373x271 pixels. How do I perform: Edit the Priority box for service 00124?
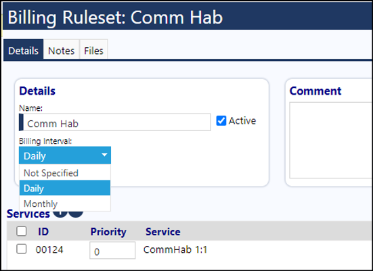tap(112, 250)
